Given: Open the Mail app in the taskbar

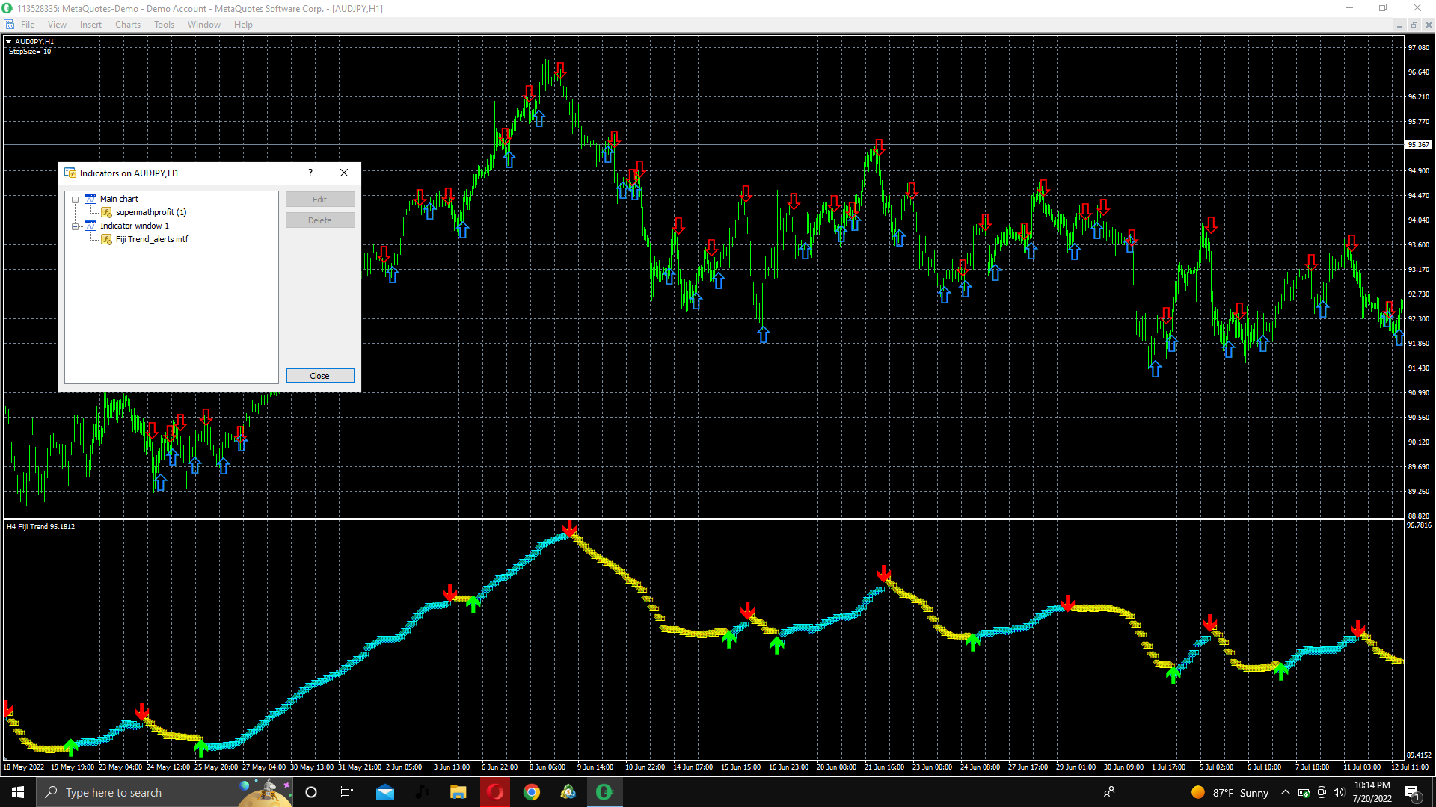Looking at the screenshot, I should [x=385, y=792].
